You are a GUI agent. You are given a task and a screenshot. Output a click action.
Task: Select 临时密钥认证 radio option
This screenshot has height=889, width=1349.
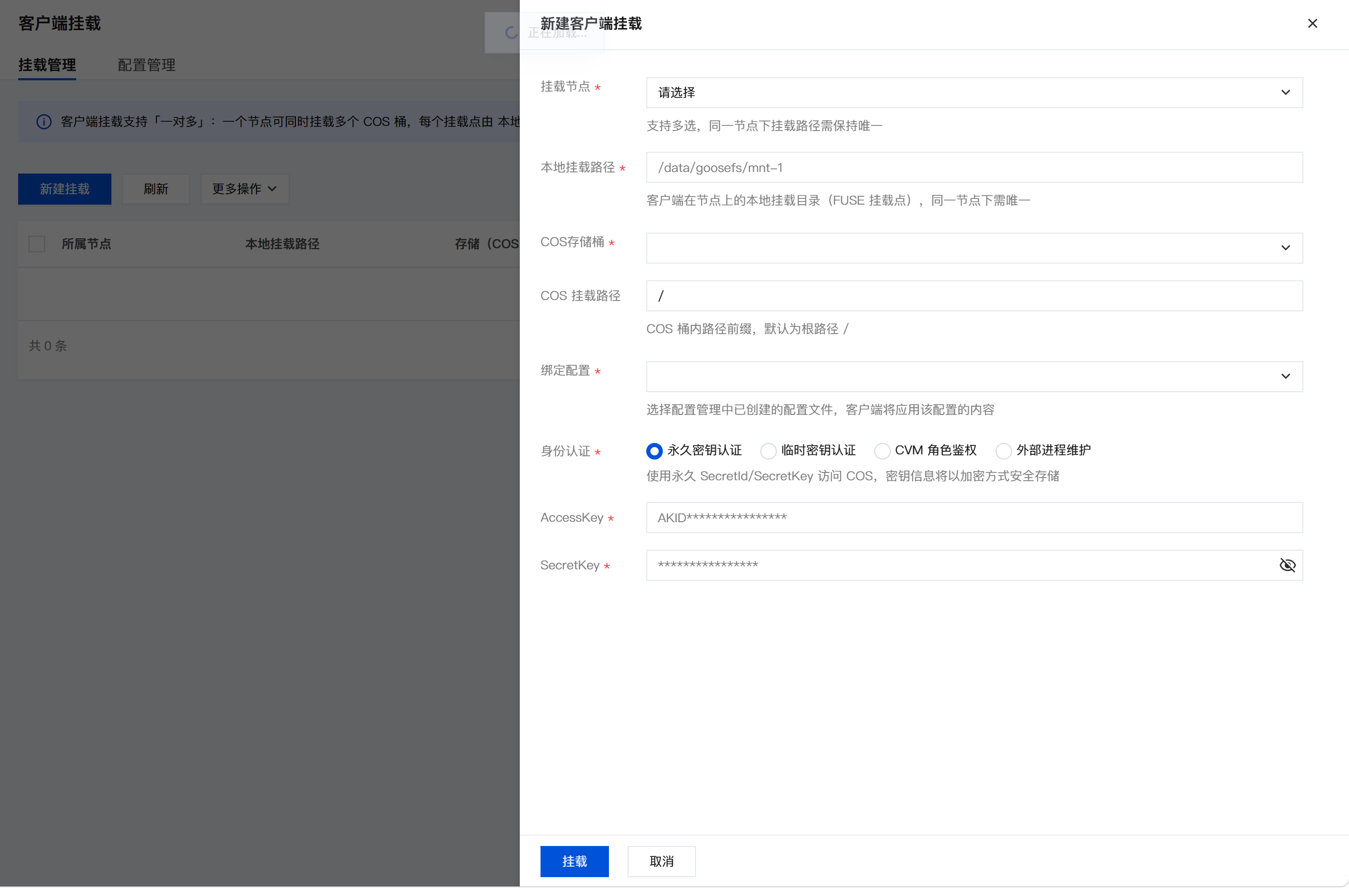tap(768, 451)
